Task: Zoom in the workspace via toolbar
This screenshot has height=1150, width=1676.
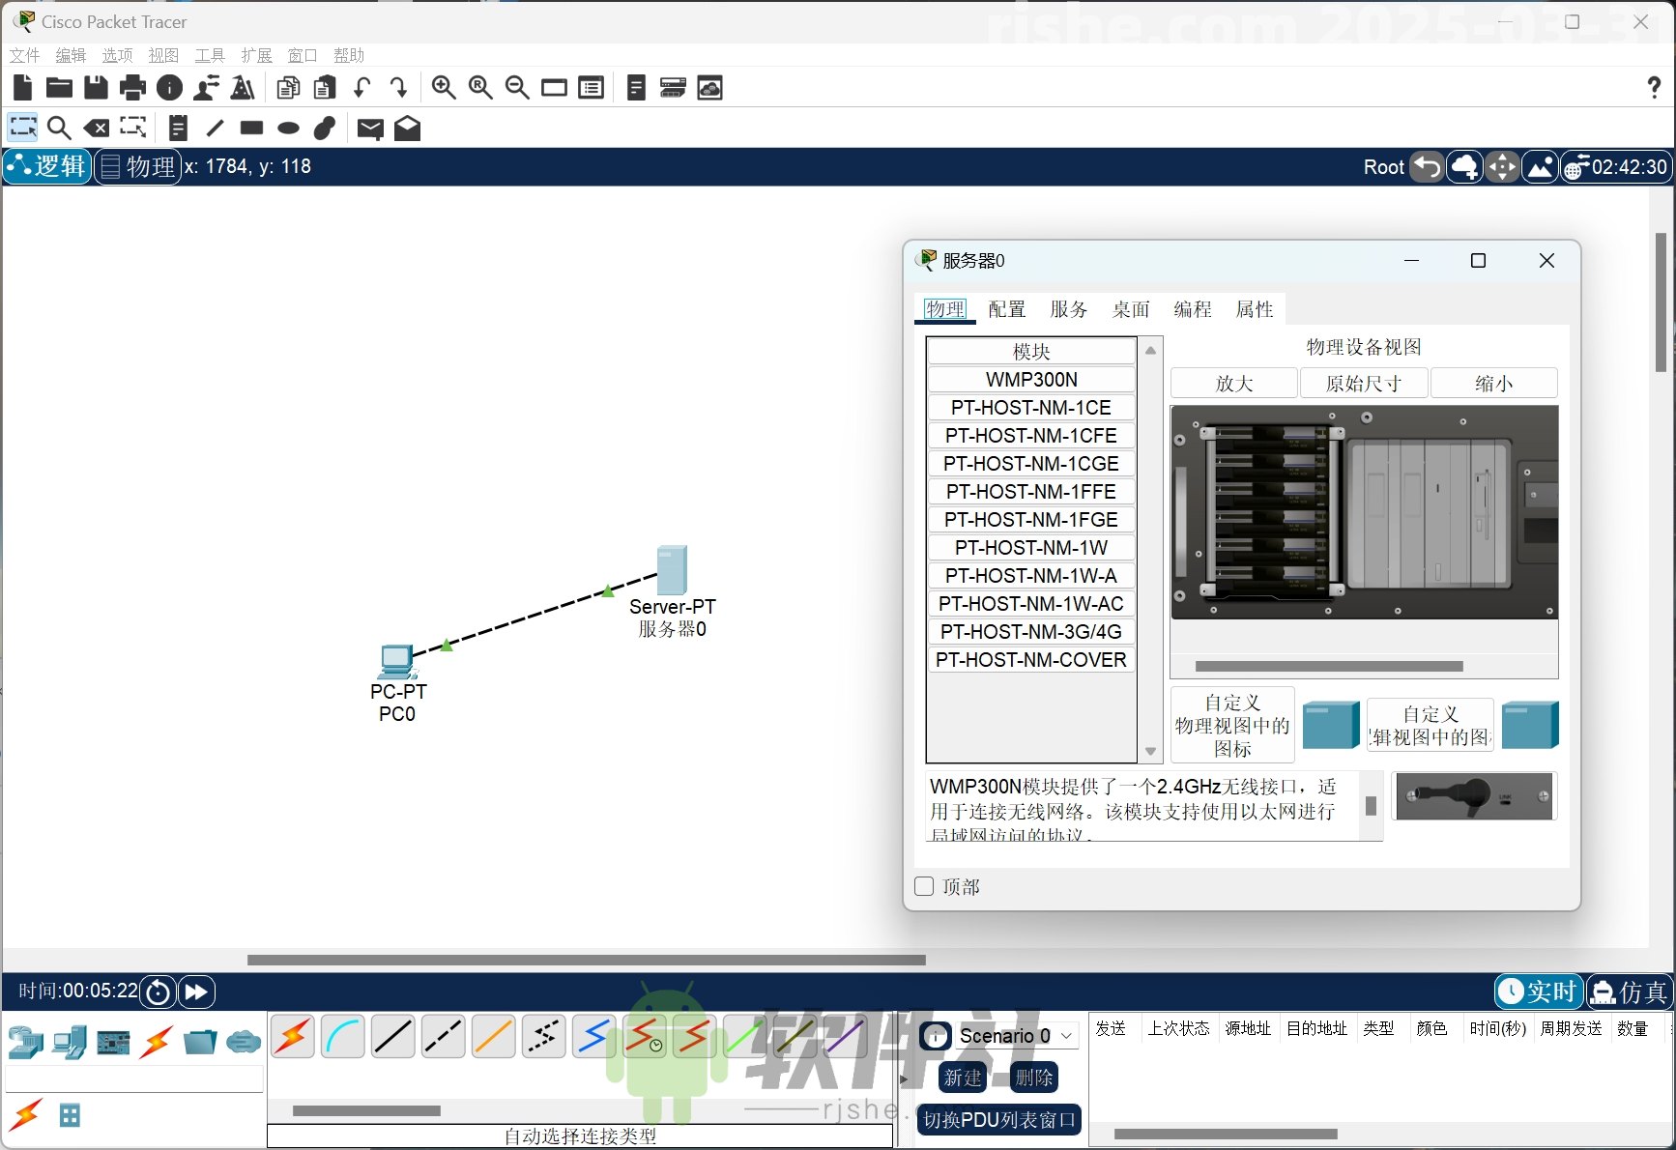Action: [444, 88]
